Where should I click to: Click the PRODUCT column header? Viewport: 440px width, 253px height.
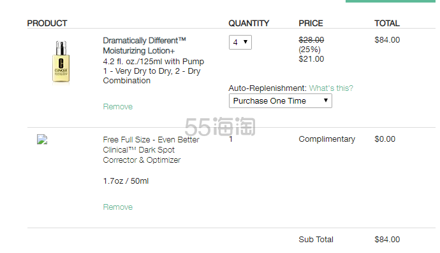(x=47, y=24)
